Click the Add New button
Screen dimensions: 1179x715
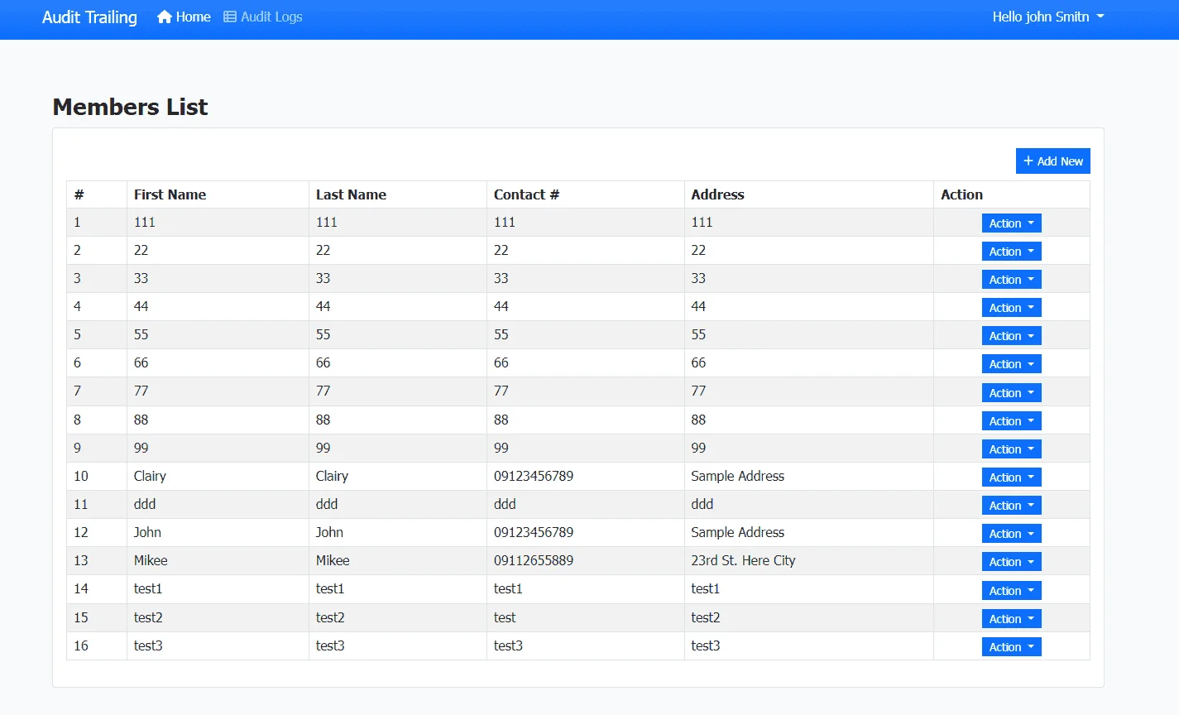[1052, 161]
